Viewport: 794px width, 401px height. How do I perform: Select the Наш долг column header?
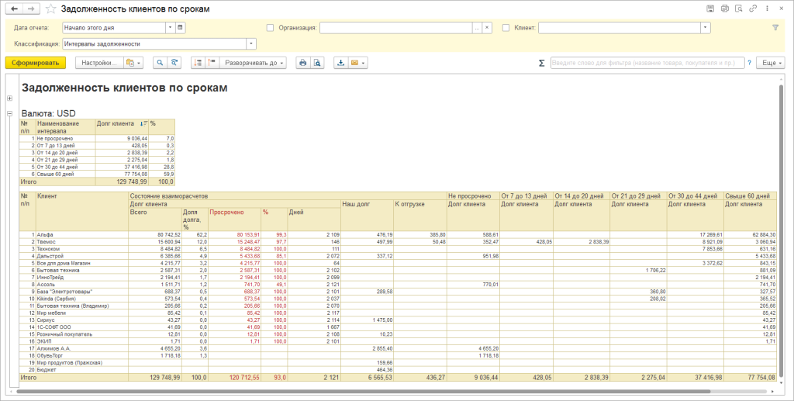coord(367,215)
